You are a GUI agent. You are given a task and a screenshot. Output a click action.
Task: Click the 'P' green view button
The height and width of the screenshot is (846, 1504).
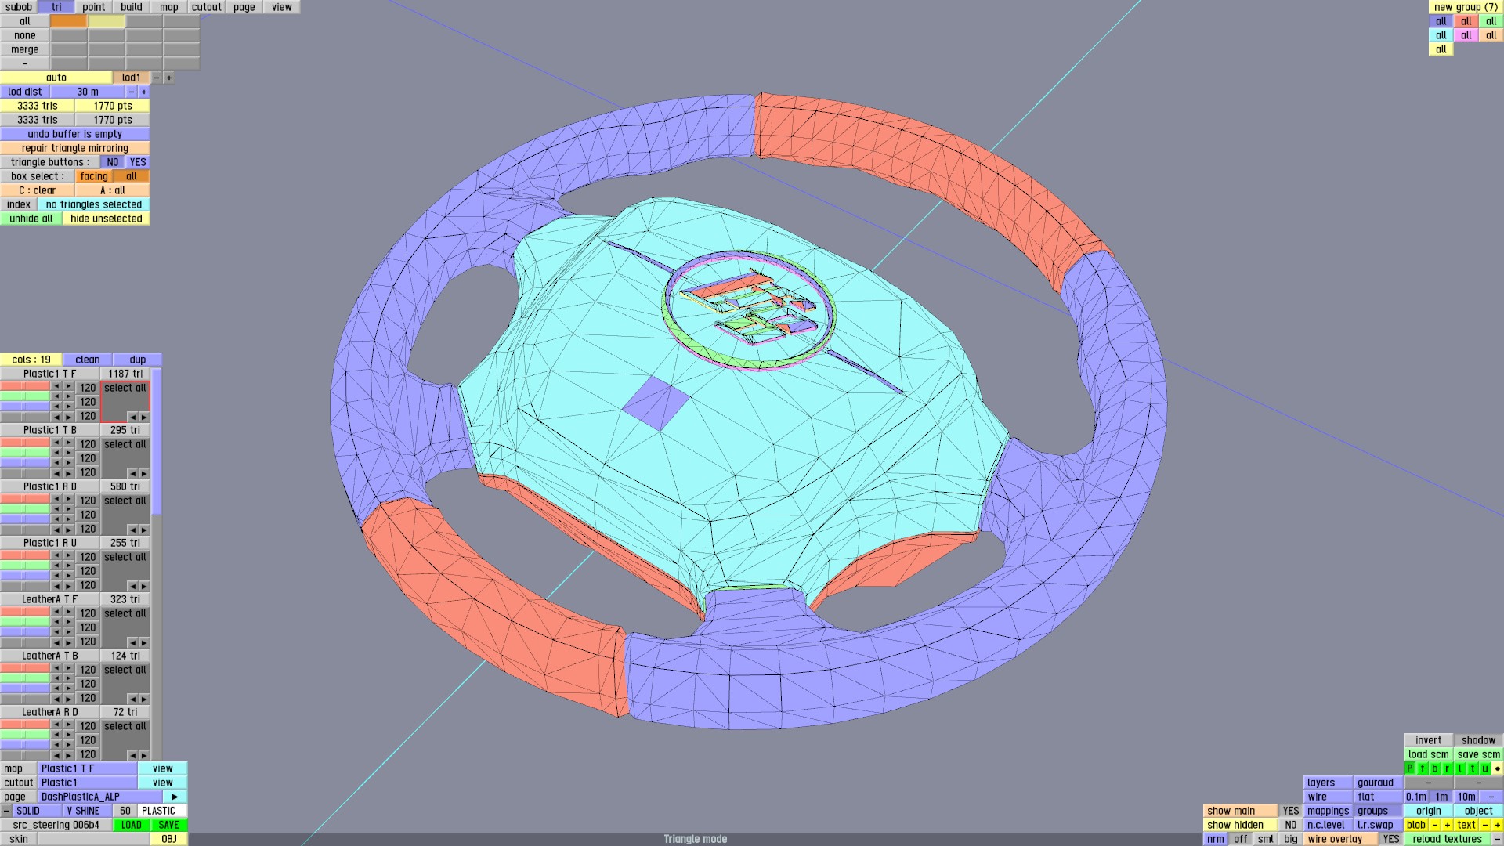tap(1410, 768)
